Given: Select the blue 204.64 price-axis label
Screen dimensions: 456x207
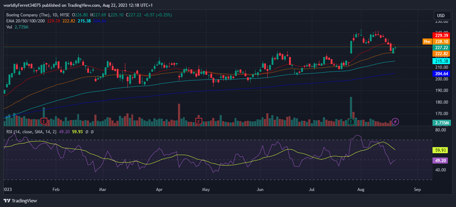Looking at the screenshot, I should point(441,74).
